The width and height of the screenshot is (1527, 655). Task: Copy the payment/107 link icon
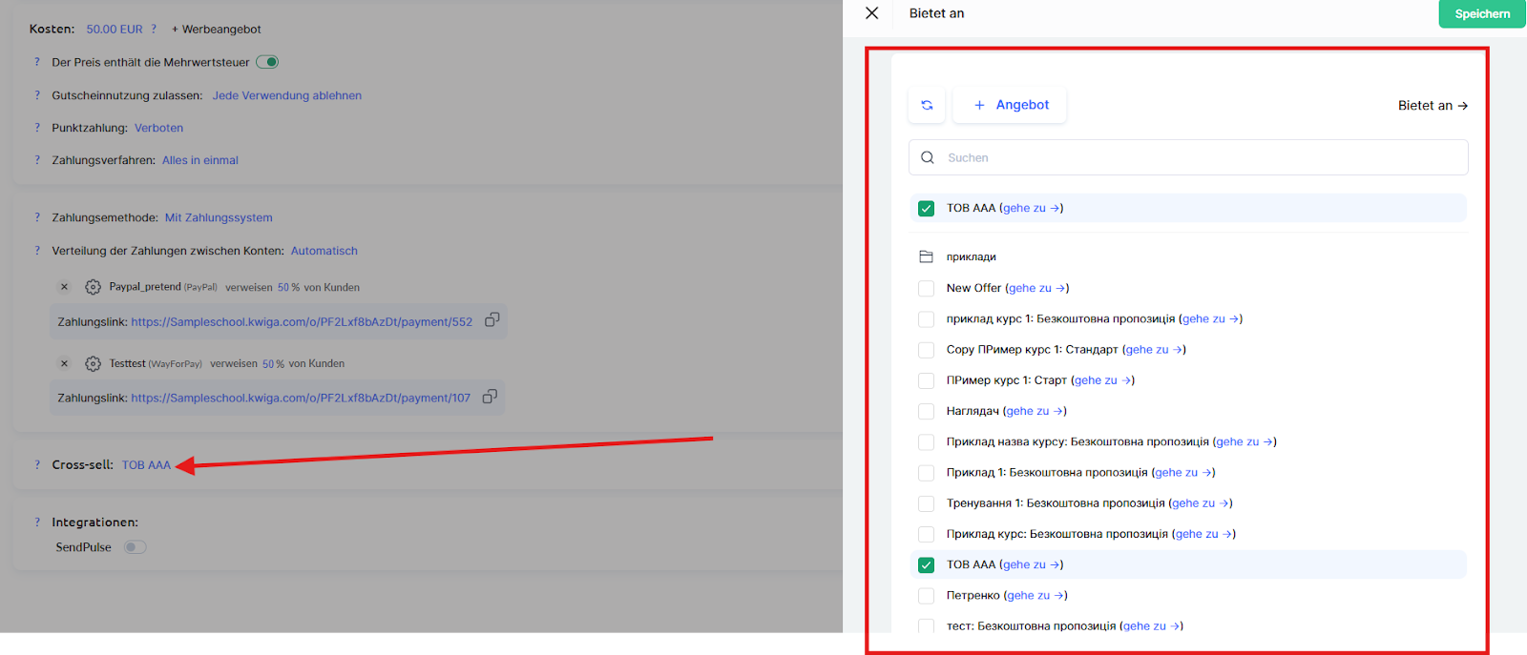click(490, 397)
